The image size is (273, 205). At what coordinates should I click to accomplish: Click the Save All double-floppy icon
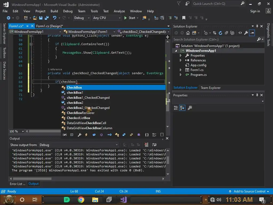[47, 18]
